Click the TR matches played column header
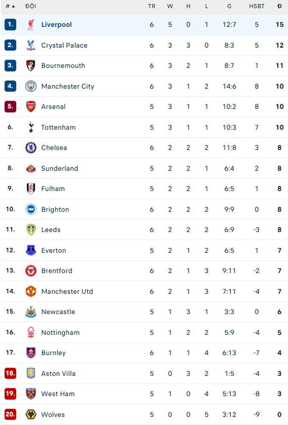 (152, 6)
